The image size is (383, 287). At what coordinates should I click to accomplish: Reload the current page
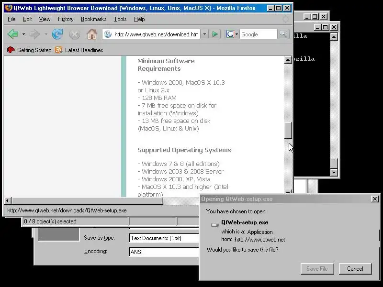[57, 34]
